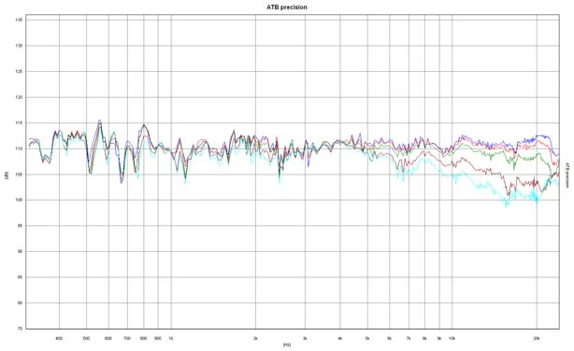Click the 700 frequency axis label
Image resolution: width=574 pixels, height=351 pixels.
(x=127, y=339)
